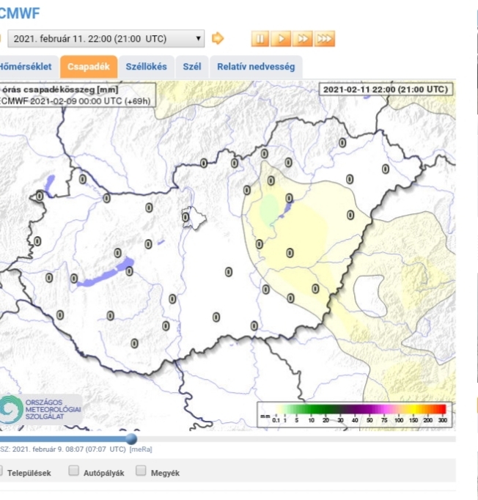Open the Szél tab
The image size is (478, 500).
pos(191,67)
